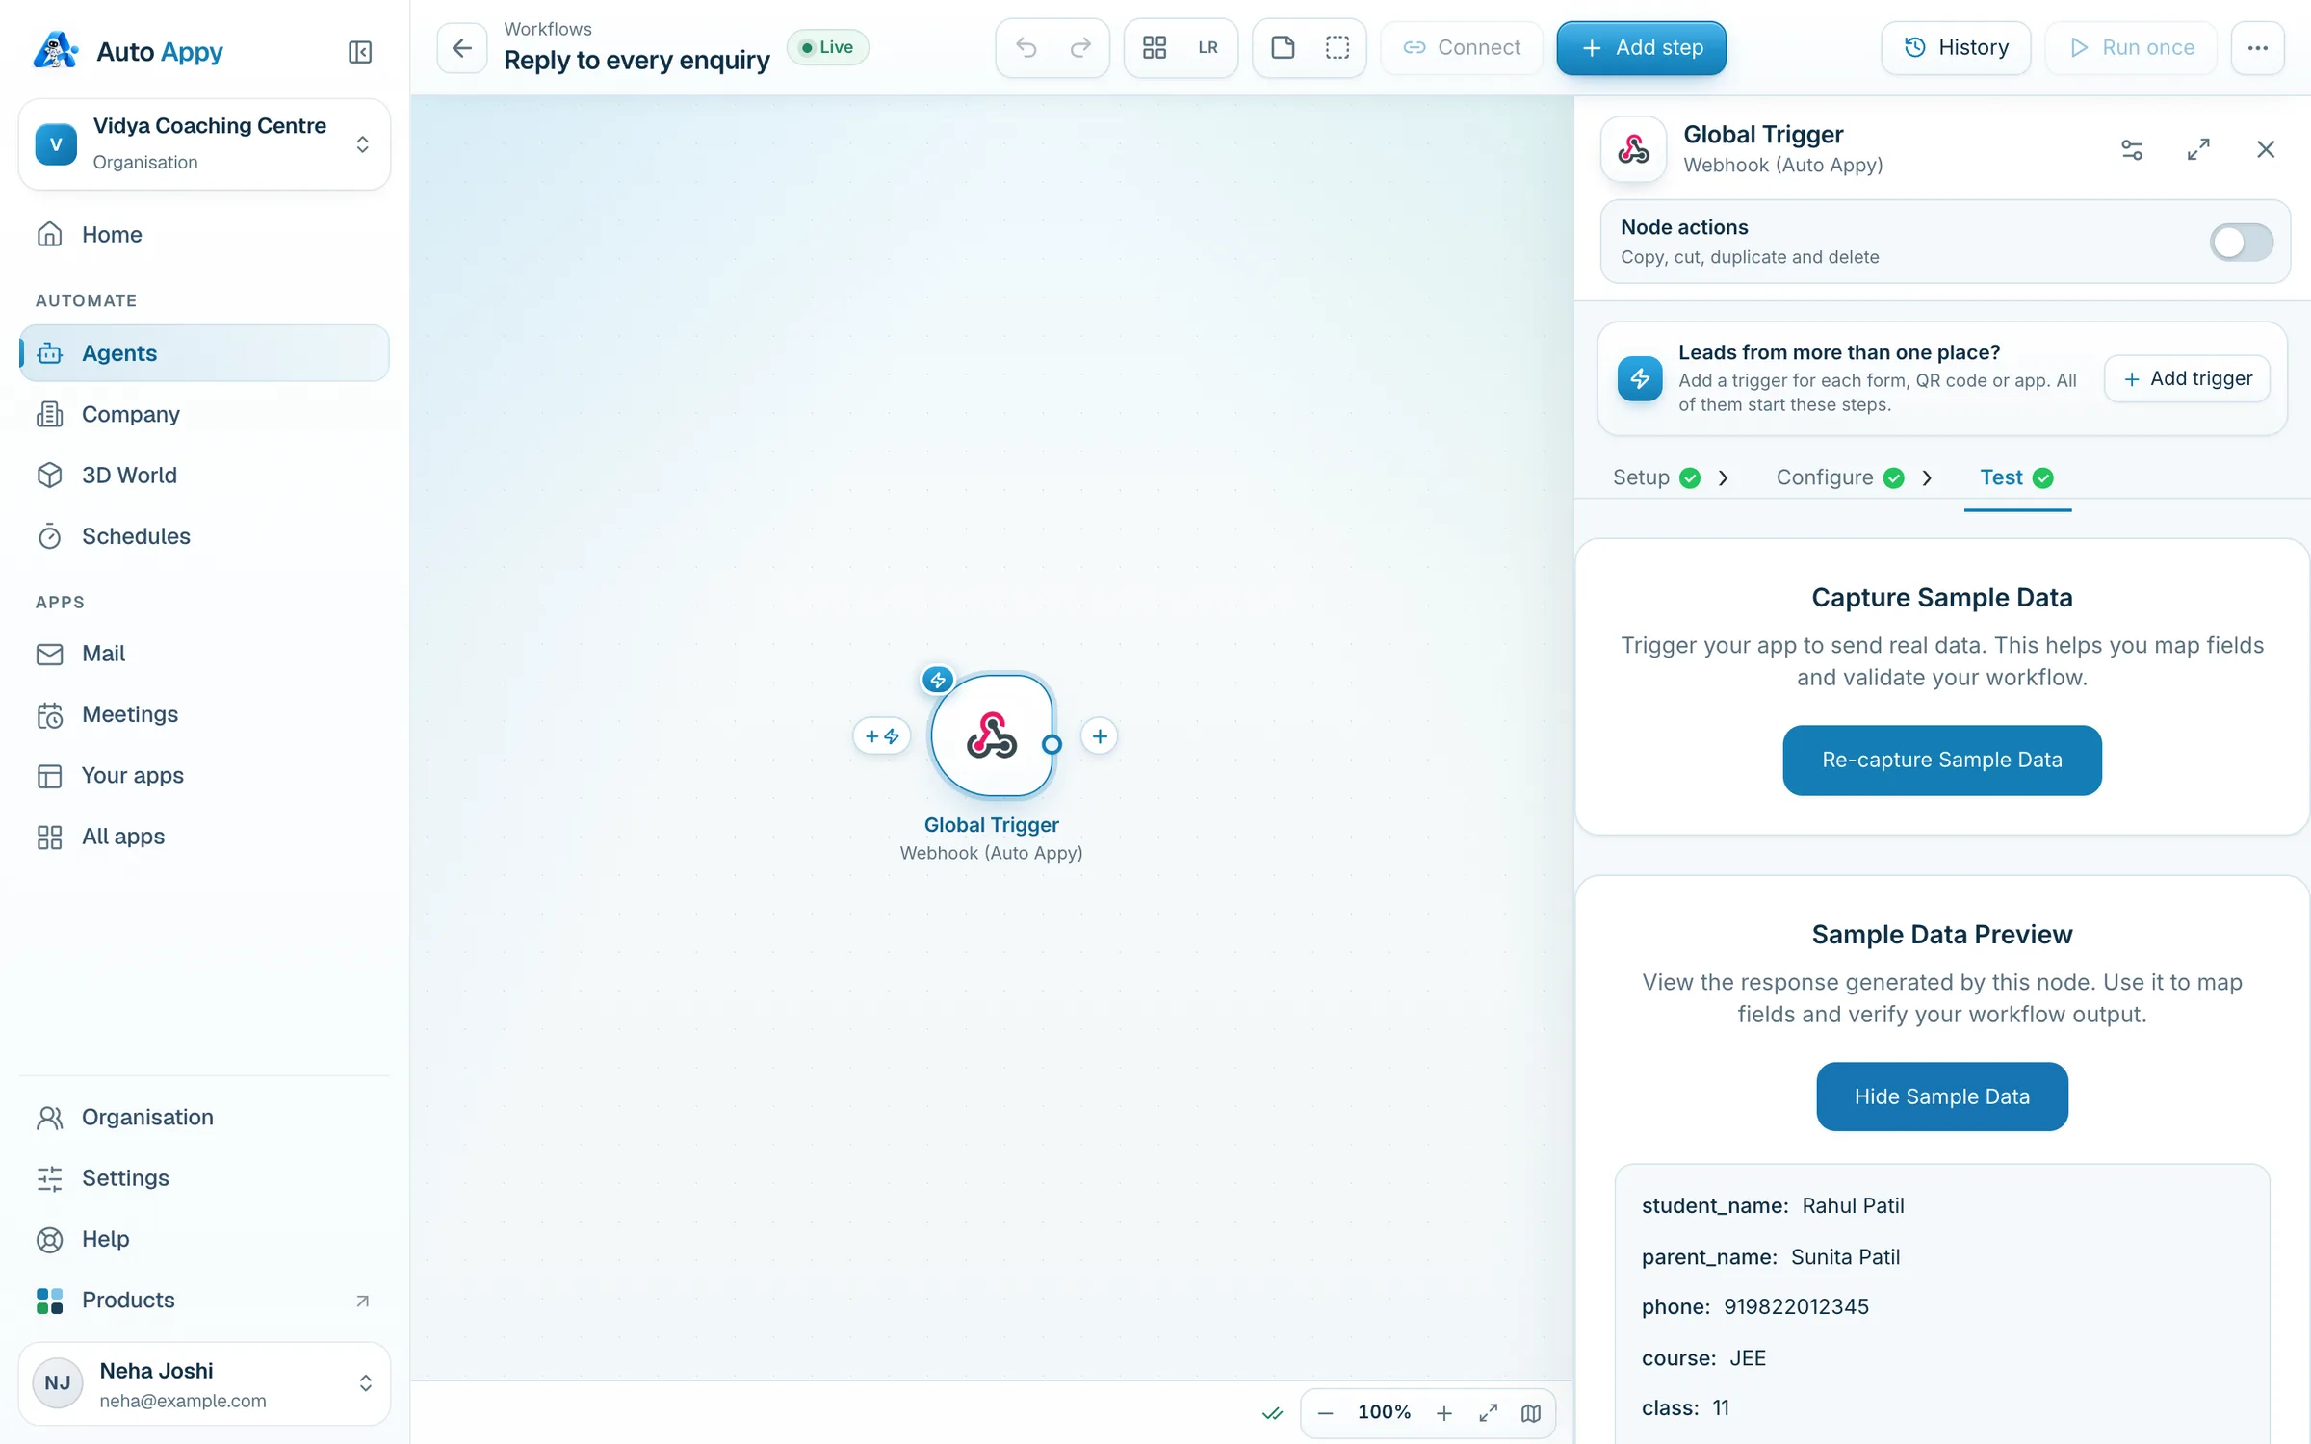This screenshot has height=1444, width=2311.
Task: Open the Neha Joshi account menu
Action: (204, 1383)
